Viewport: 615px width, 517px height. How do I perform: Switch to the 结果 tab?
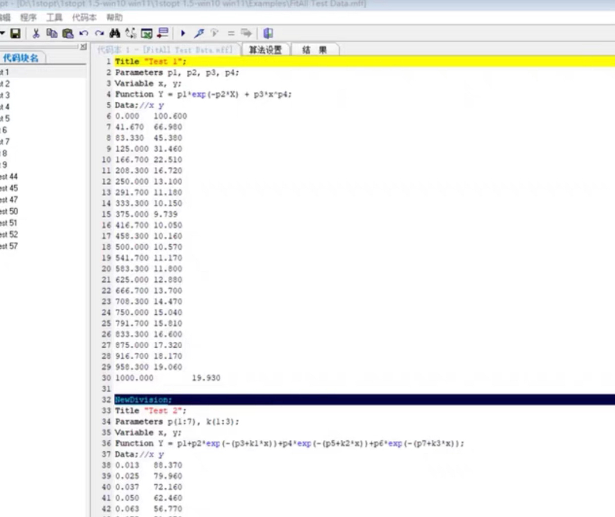pyautogui.click(x=315, y=49)
